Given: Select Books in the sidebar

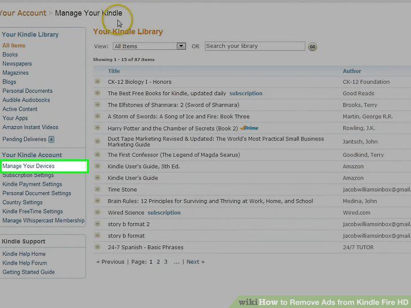Looking at the screenshot, I should point(10,55).
